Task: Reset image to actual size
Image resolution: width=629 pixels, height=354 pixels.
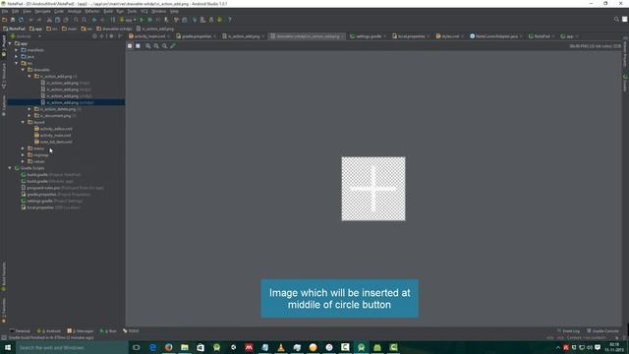Action: (164, 46)
